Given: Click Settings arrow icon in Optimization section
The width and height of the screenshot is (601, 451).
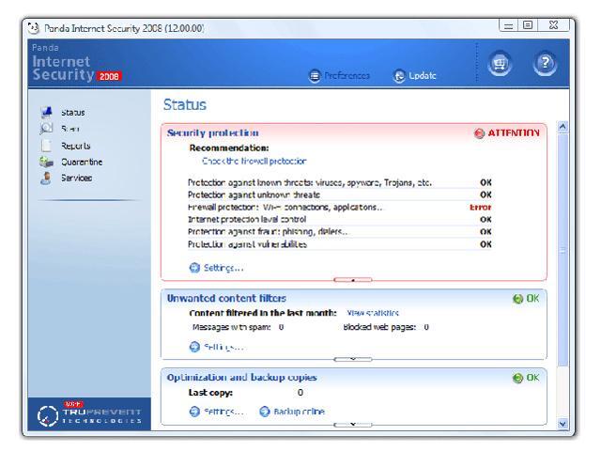Looking at the screenshot, I should point(194,412).
